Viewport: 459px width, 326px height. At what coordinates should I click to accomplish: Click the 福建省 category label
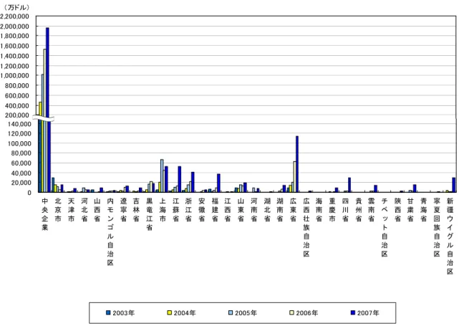point(215,210)
